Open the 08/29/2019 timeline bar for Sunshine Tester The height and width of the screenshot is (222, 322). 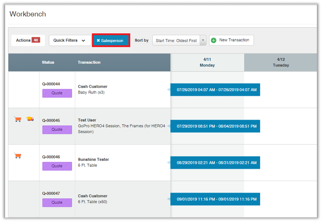coord(216,163)
